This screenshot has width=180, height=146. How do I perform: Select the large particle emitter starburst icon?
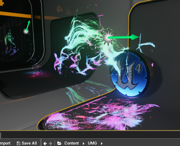click(x=108, y=38)
